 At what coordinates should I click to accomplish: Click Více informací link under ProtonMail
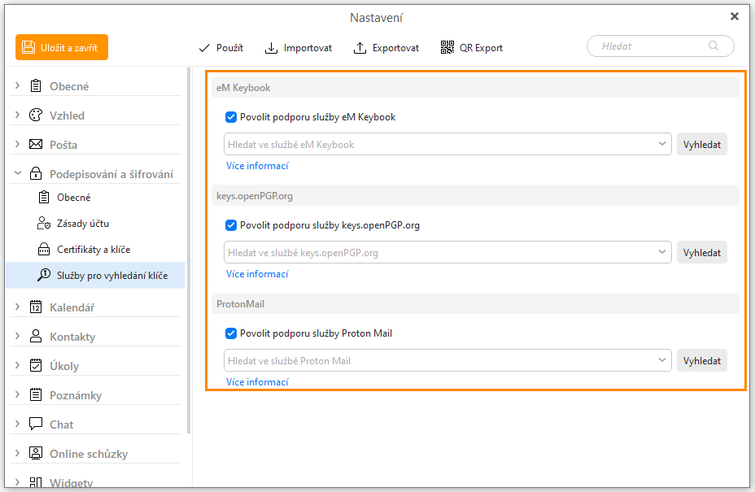[257, 382]
